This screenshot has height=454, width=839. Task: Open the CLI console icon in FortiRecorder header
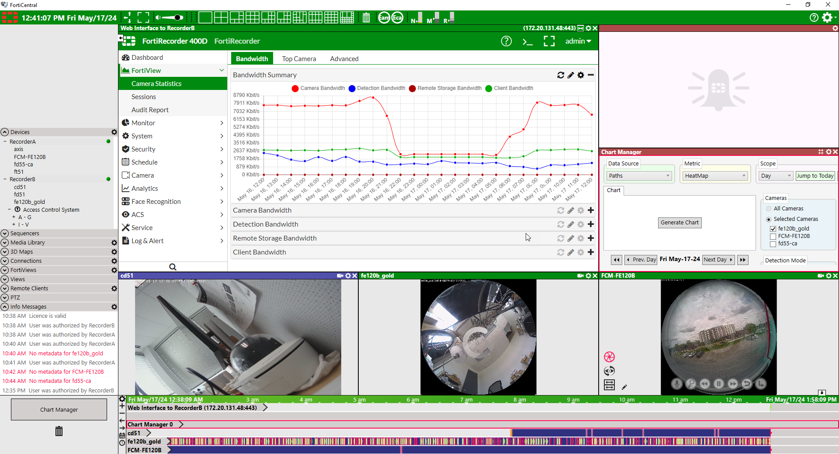pos(527,41)
